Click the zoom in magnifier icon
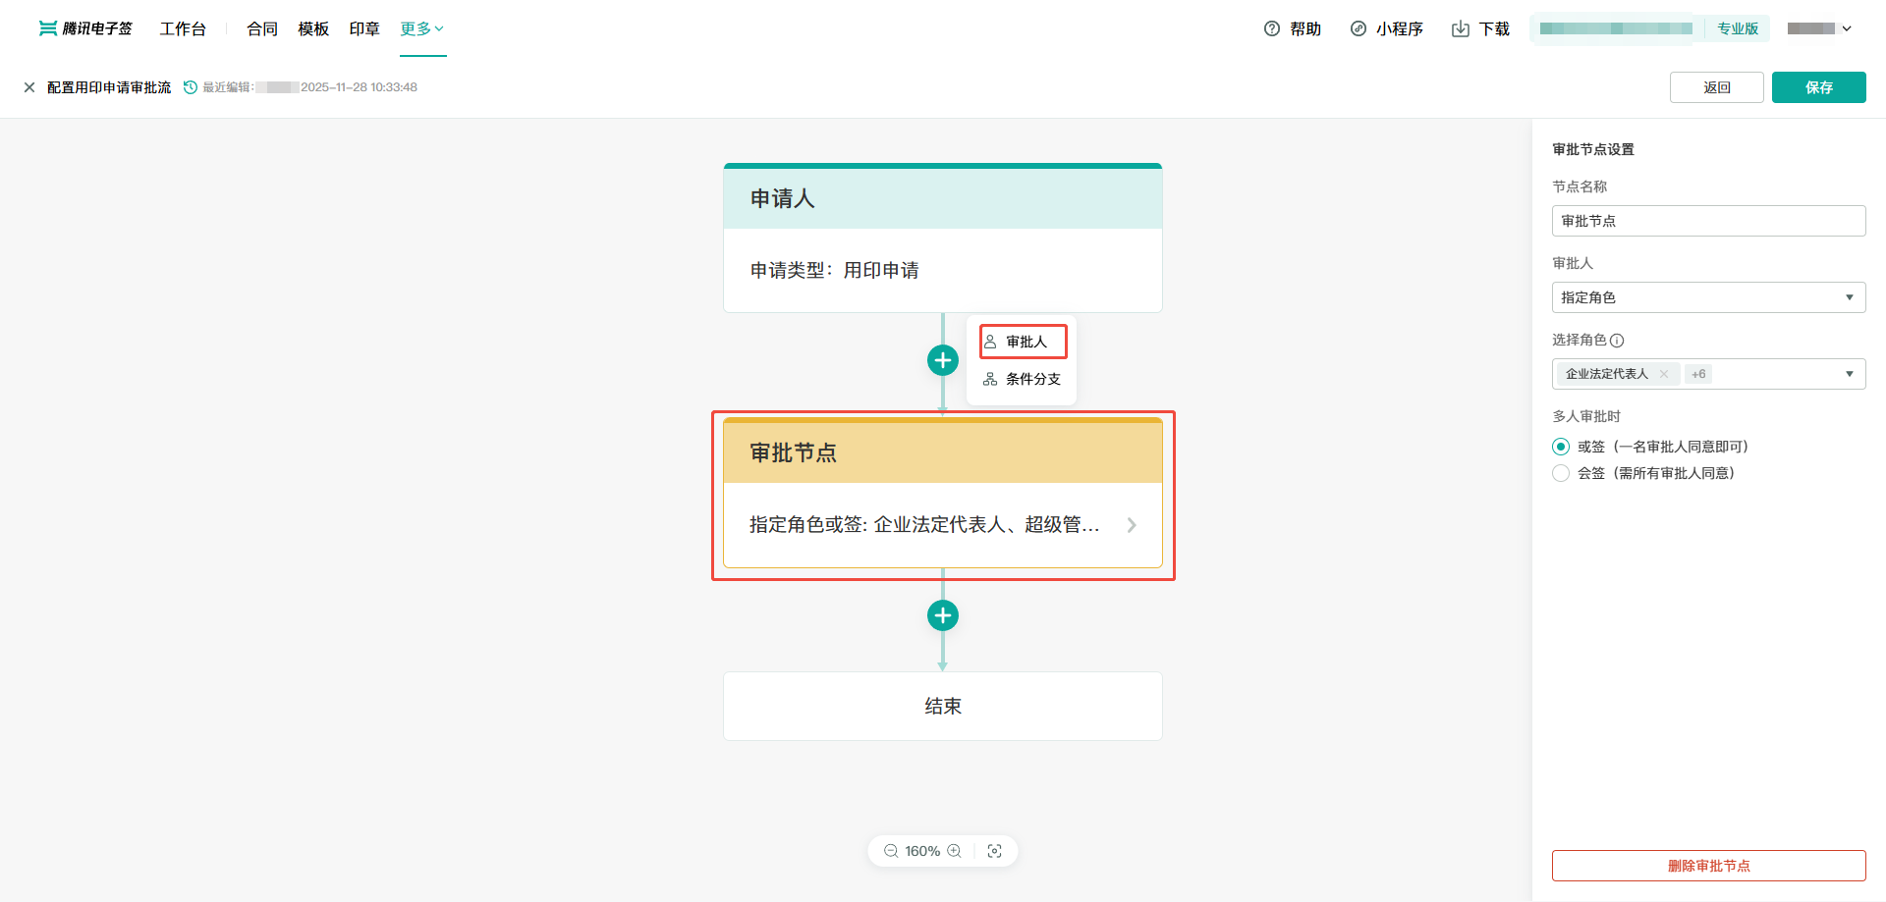The width and height of the screenshot is (1886, 902). pos(954,851)
